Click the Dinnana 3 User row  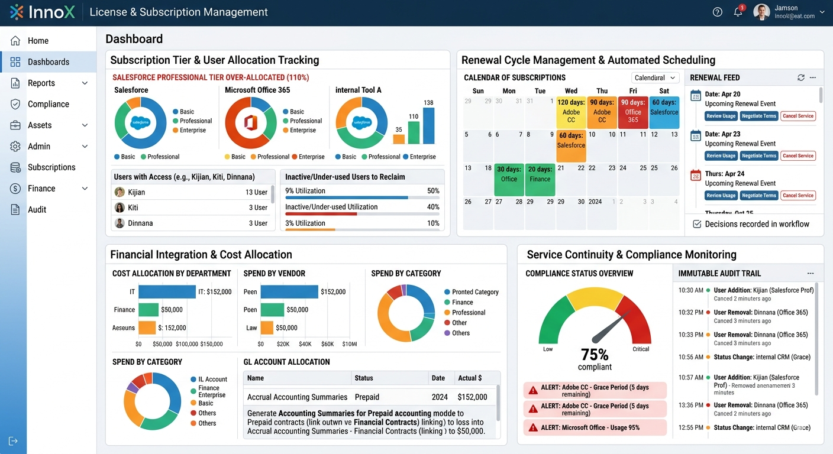coord(191,223)
